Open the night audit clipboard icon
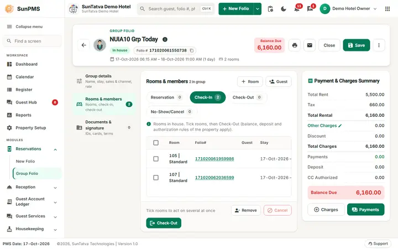This screenshot has height=249, width=398. [x=270, y=9]
